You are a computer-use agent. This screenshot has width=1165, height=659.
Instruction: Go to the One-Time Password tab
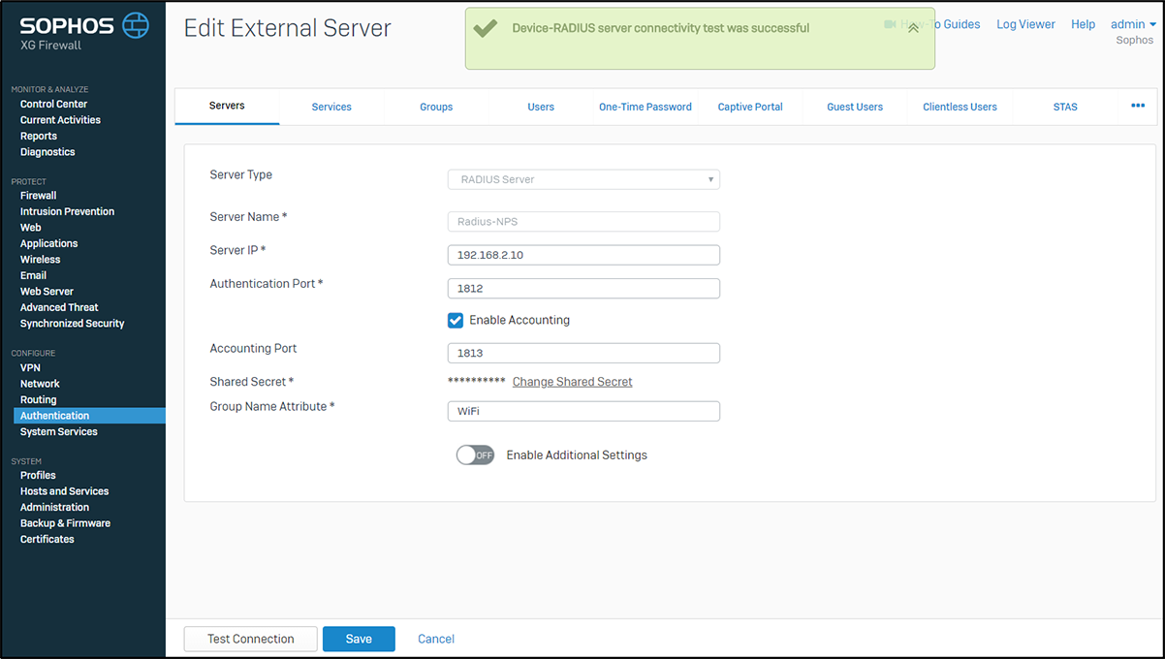coord(645,107)
